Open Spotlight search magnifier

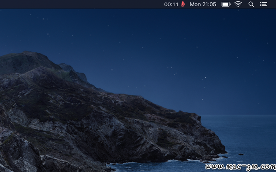[x=251, y=4]
